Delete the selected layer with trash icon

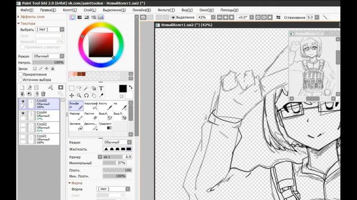pos(44,94)
